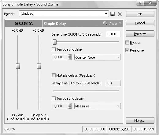The height and width of the screenshot is (135, 159).
Task: Save the preset with floppy disk icon
Action: [113, 14]
